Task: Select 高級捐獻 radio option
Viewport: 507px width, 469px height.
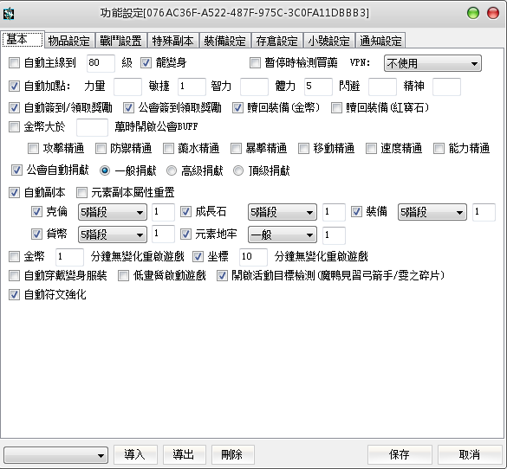Action: click(x=172, y=170)
